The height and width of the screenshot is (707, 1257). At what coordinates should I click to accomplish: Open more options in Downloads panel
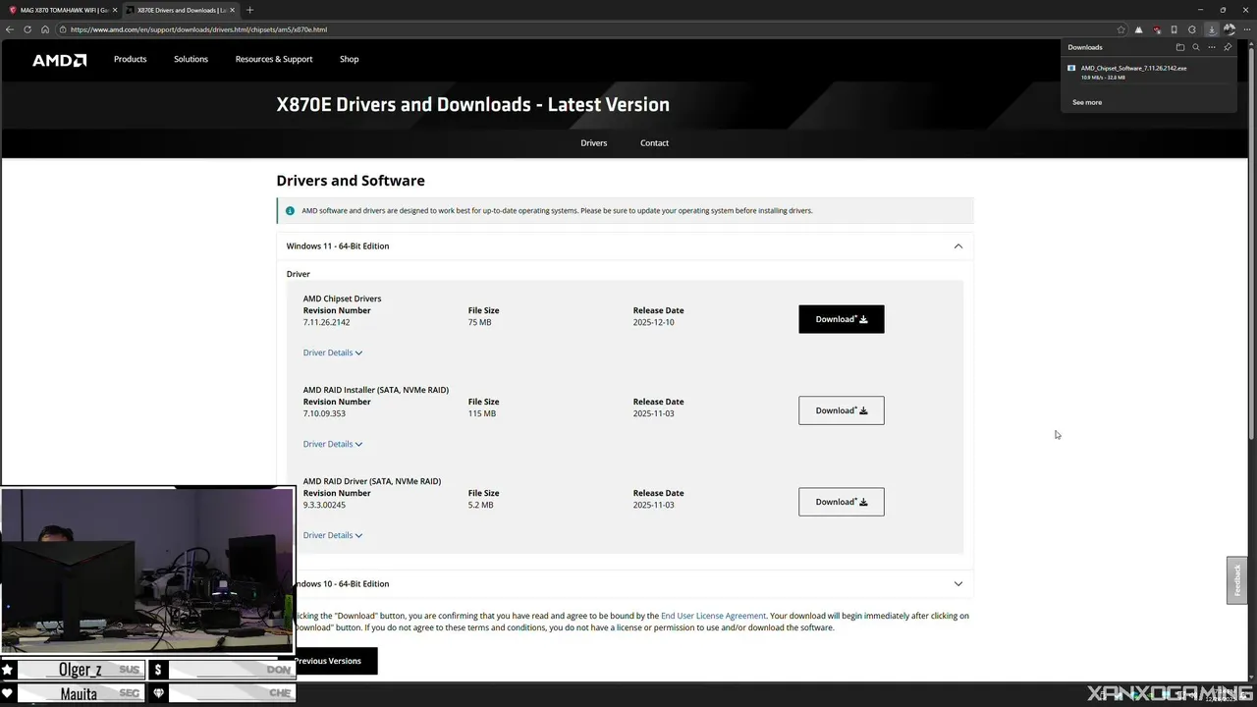(1212, 47)
